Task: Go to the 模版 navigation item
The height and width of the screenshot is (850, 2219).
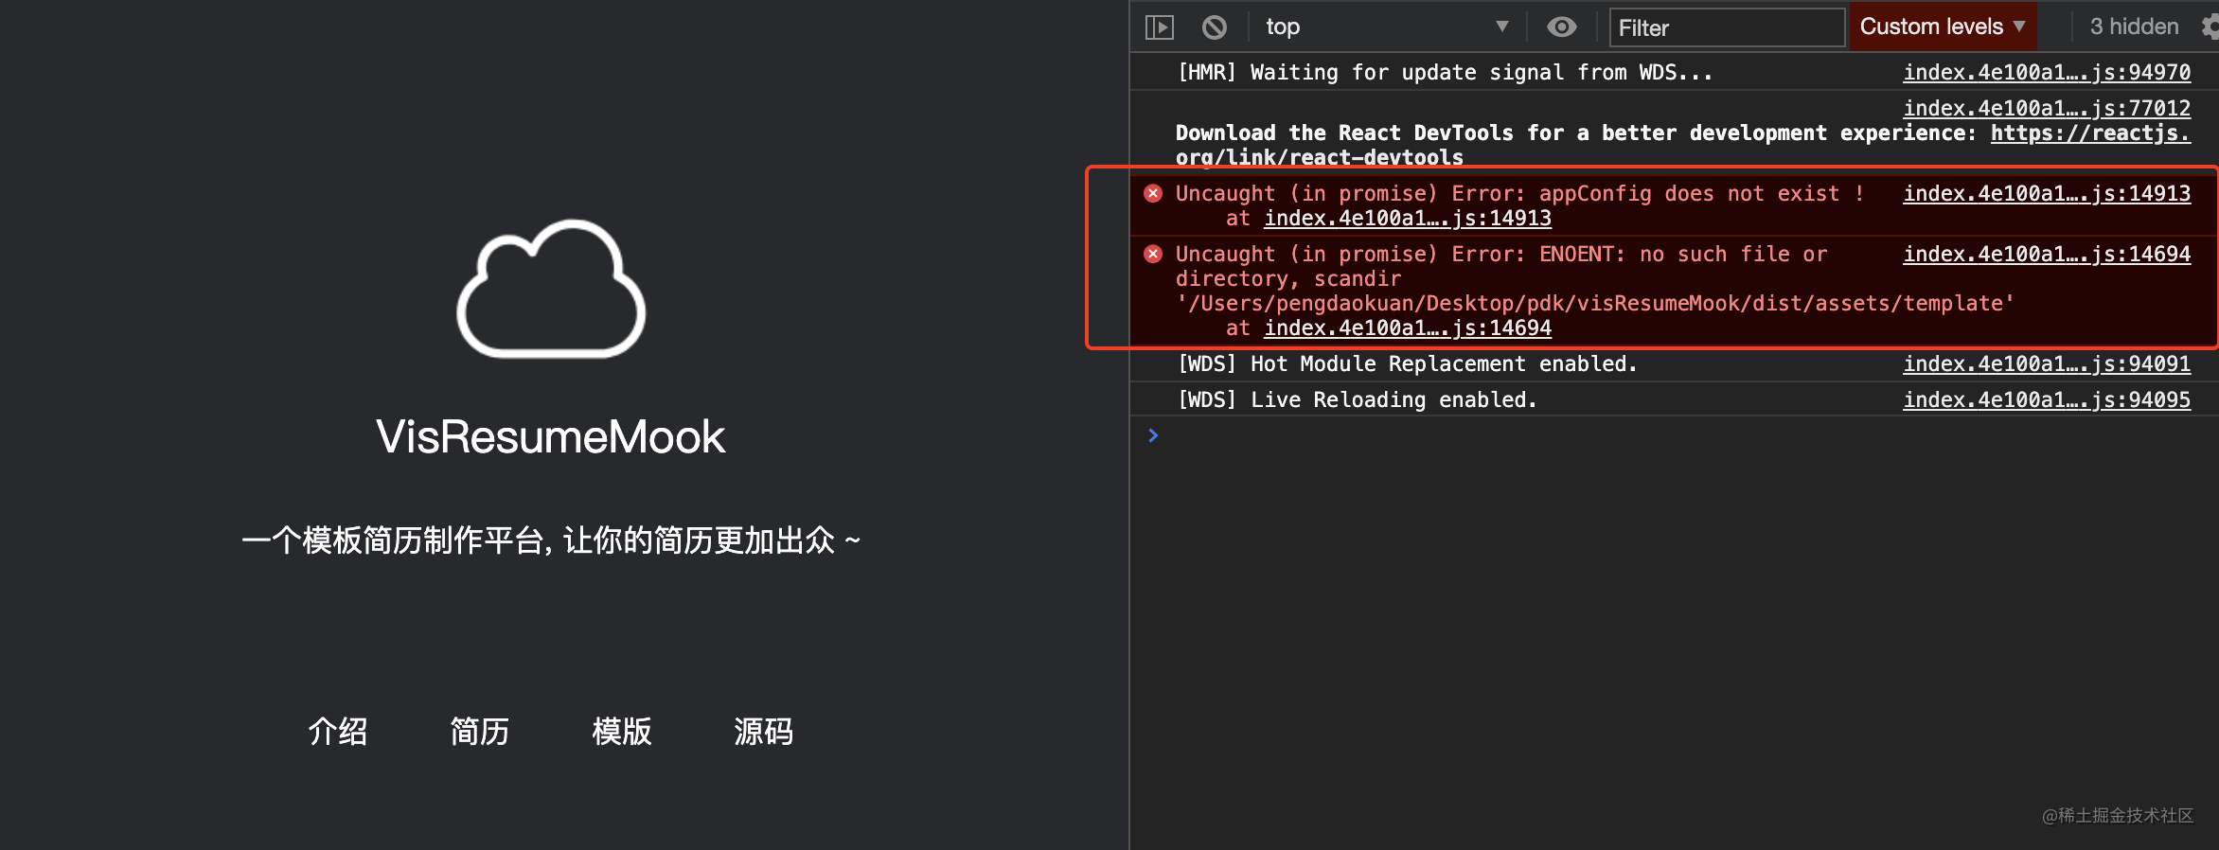Action: tap(622, 731)
